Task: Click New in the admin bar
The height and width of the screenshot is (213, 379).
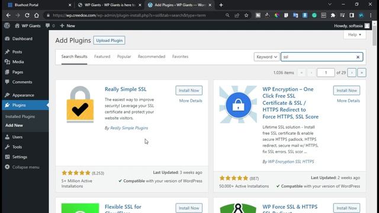Action: tap(68, 25)
